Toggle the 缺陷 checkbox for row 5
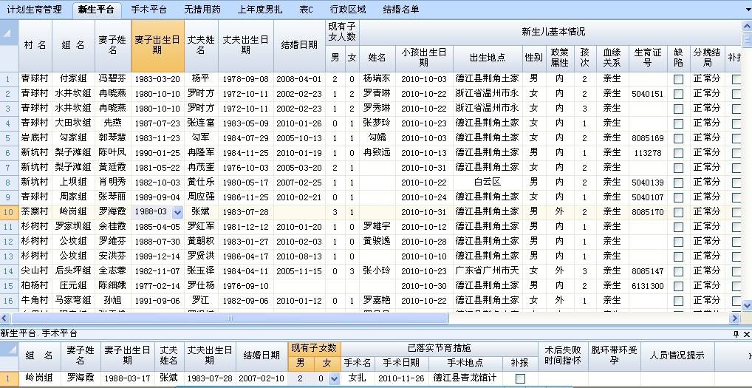This screenshot has height=388, width=752. click(678, 138)
